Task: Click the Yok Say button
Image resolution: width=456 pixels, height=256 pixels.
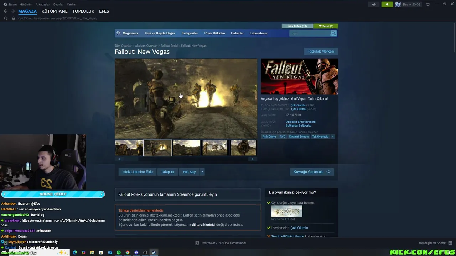Action: pyautogui.click(x=189, y=172)
